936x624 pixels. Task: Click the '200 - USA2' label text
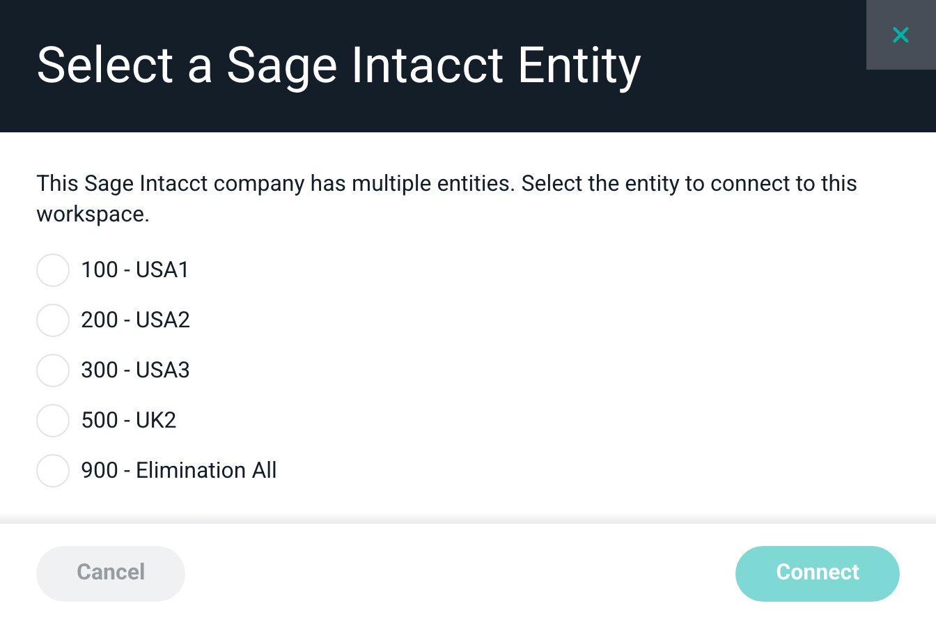point(136,320)
